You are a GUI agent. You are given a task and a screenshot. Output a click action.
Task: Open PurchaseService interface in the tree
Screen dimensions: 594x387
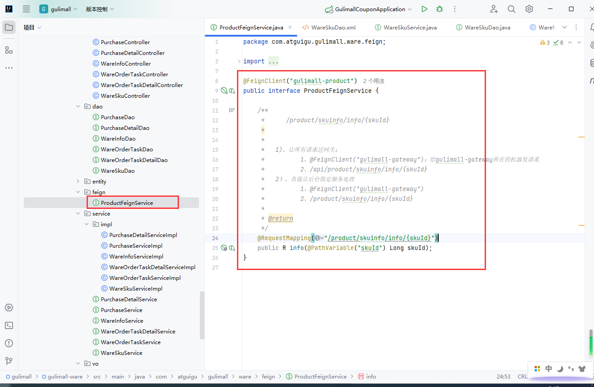[121, 310]
